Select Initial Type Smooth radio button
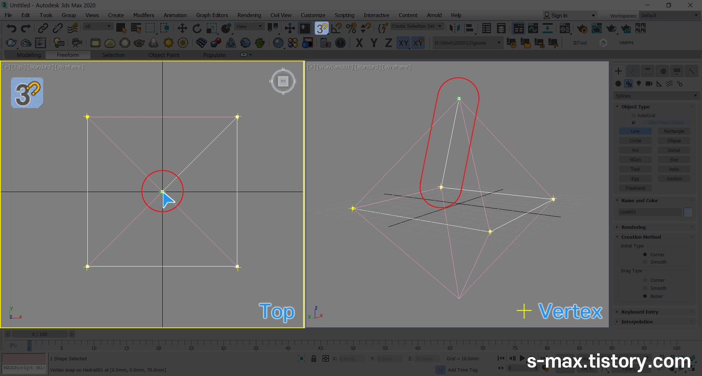The height and width of the screenshot is (376, 702). [x=645, y=262]
